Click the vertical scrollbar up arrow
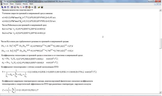This screenshot has height=96, width=162. 160,10
